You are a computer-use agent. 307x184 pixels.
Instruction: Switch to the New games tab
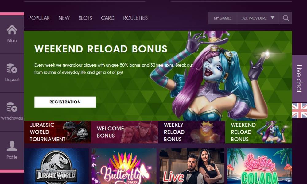tap(64, 18)
